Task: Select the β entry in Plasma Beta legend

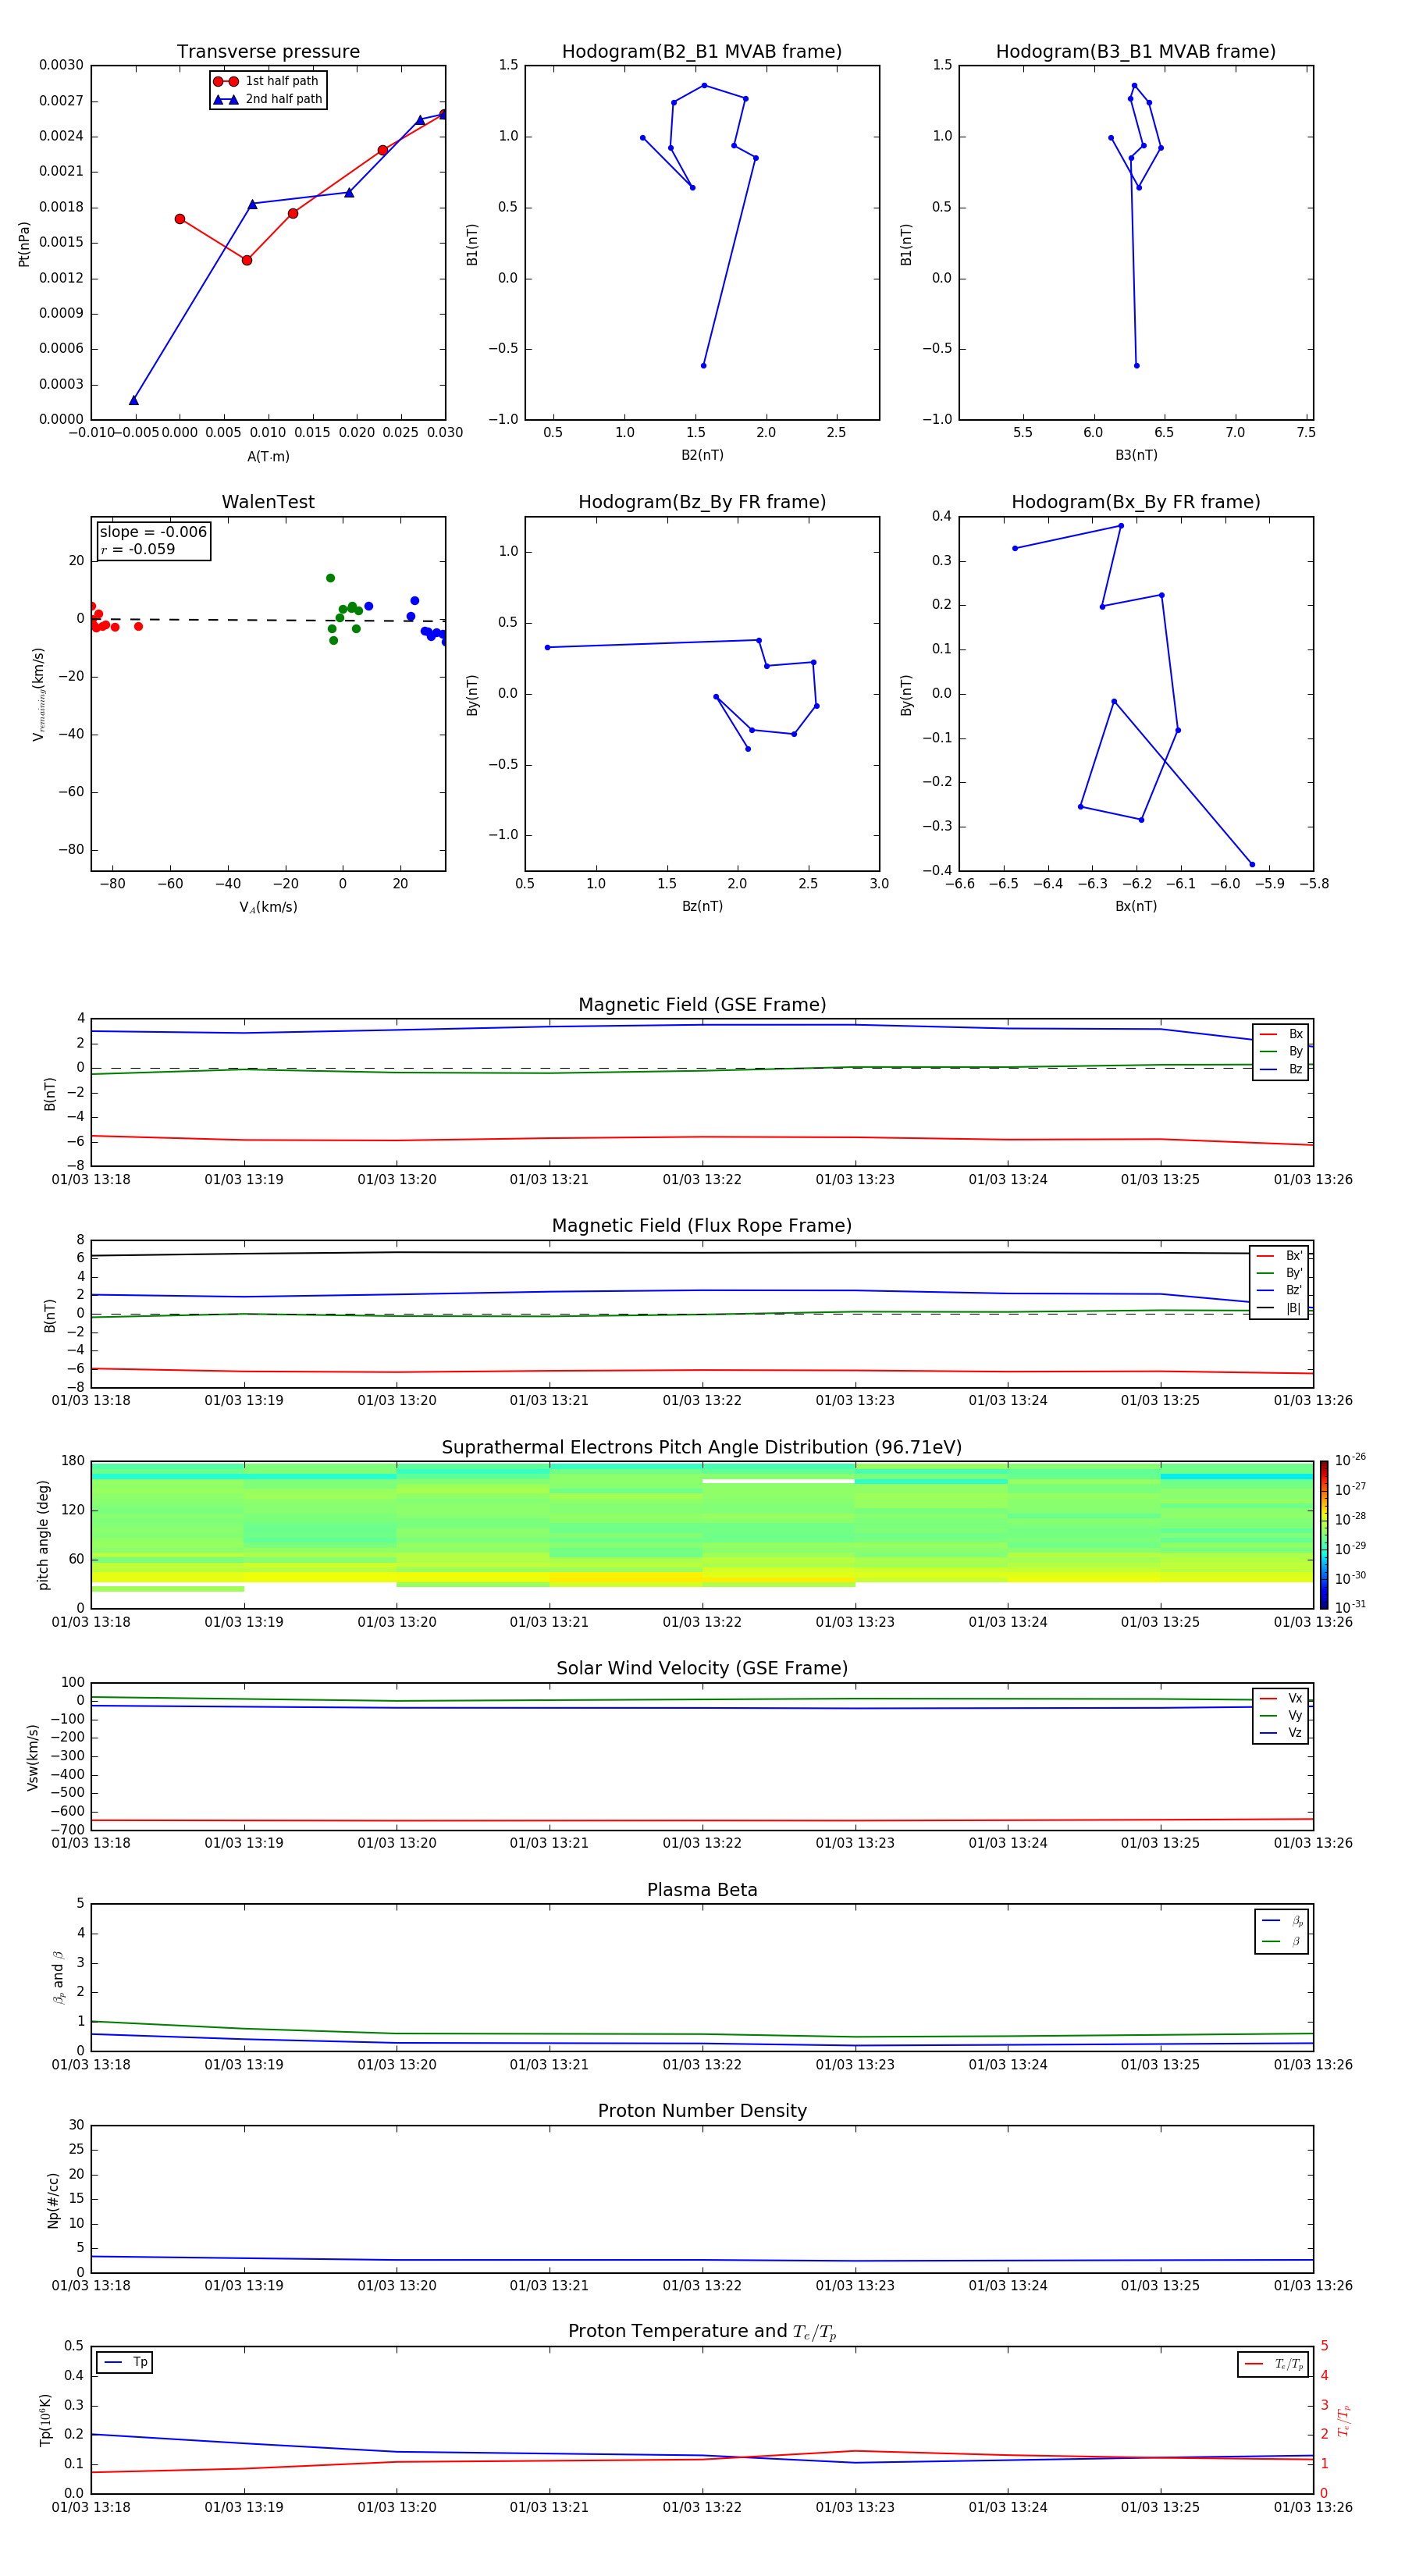Action: point(1282,1941)
